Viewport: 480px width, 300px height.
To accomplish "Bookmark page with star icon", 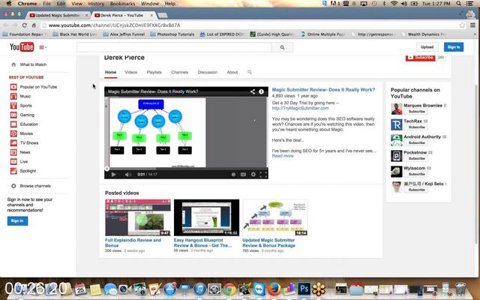I will pyautogui.click(x=462, y=25).
